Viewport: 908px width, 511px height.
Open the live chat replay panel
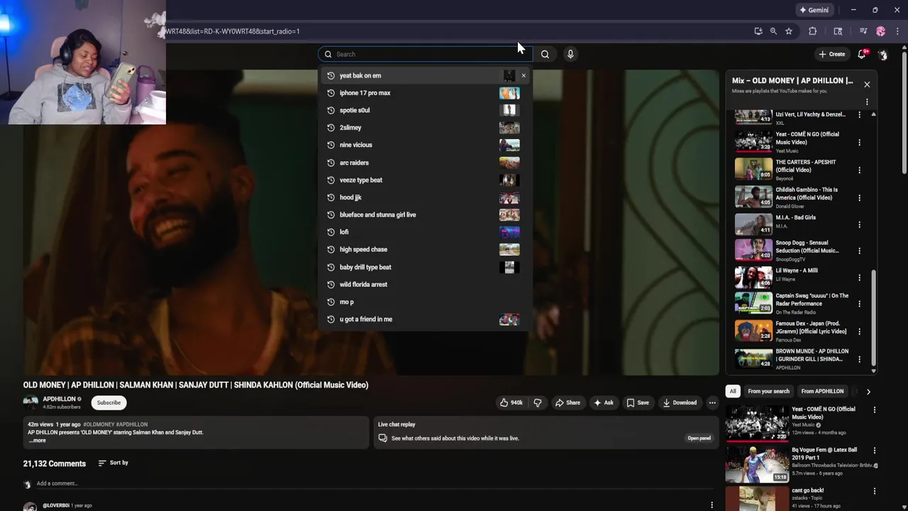[x=699, y=438]
